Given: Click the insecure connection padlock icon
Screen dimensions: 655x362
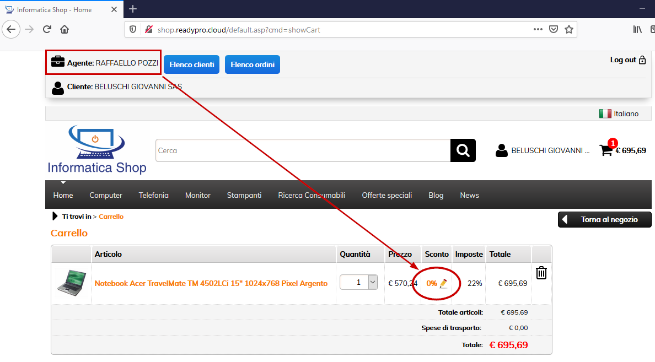Looking at the screenshot, I should tap(148, 30).
